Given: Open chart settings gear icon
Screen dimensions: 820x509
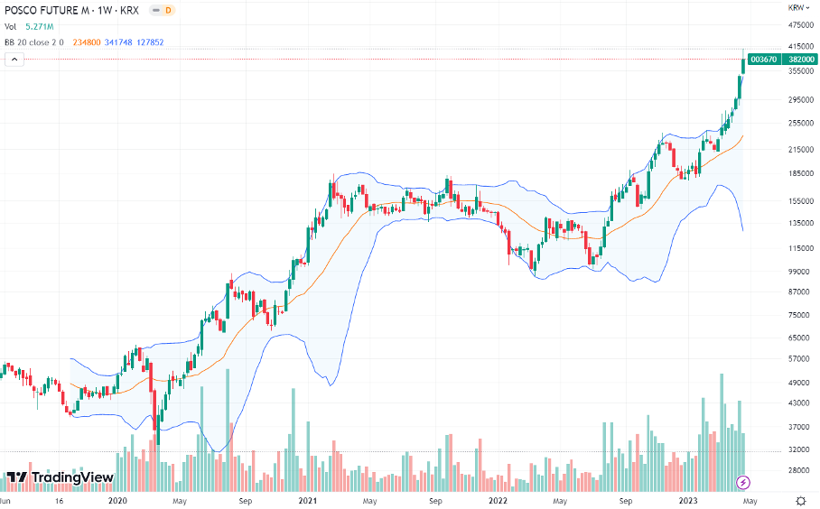Looking at the screenshot, I should [800, 500].
